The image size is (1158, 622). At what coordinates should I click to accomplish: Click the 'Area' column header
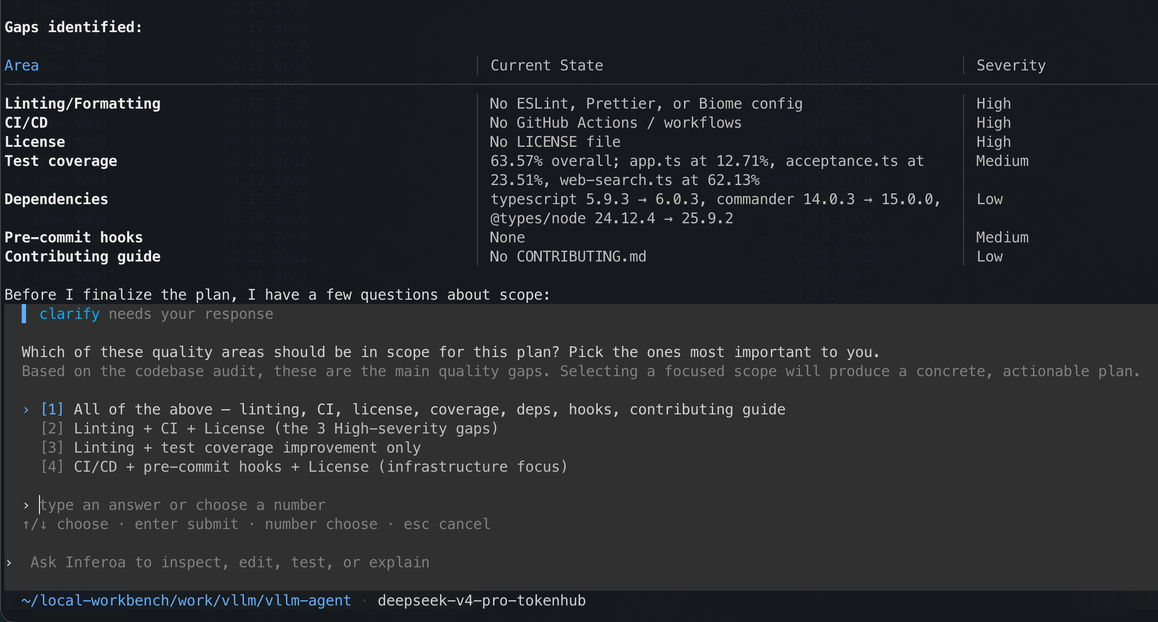click(22, 65)
